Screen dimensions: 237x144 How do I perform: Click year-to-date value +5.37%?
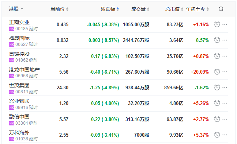(201, 135)
